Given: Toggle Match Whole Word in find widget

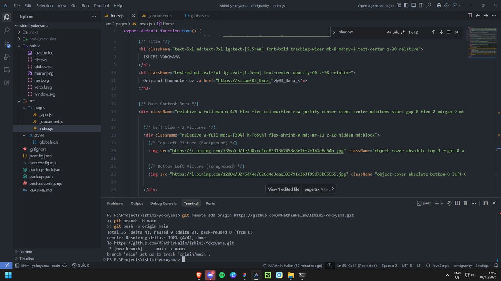Looking at the screenshot, I should [x=396, y=32].
